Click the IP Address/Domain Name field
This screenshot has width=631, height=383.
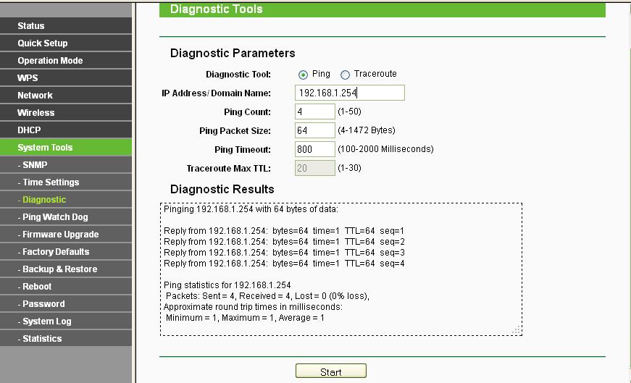click(x=350, y=93)
